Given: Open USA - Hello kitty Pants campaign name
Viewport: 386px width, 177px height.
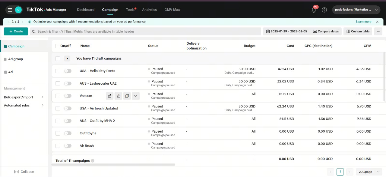Looking at the screenshot, I should click(97, 71).
